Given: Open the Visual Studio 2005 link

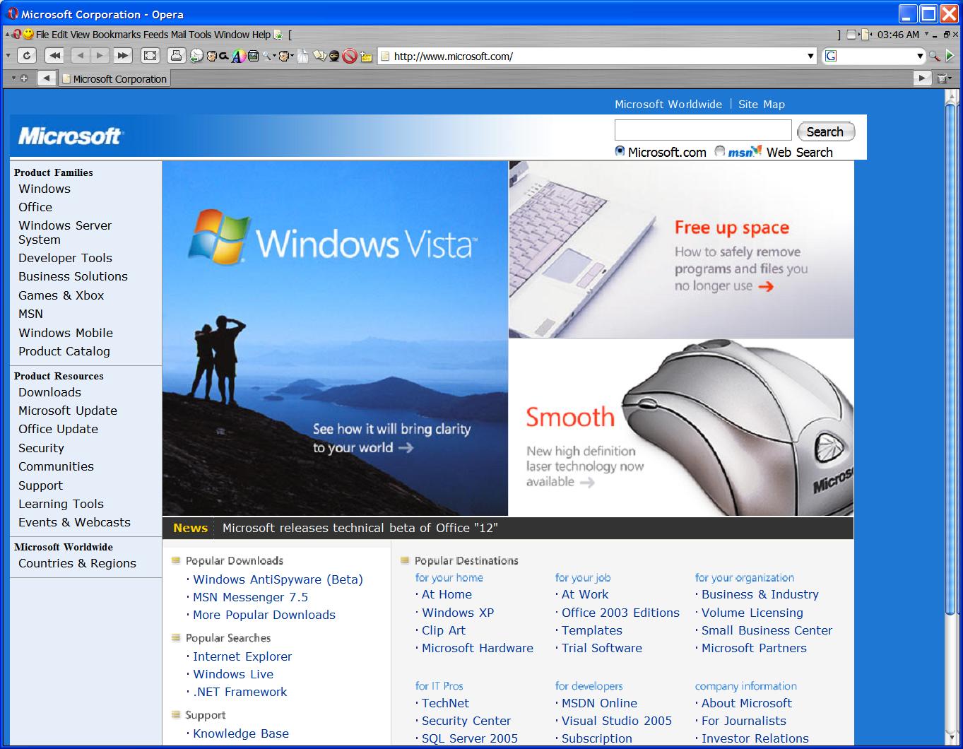Looking at the screenshot, I should click(x=616, y=721).
